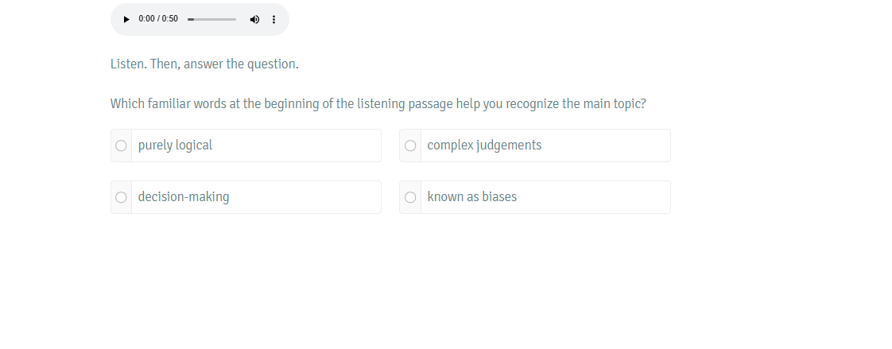892x349 pixels.
Task: Click the word "Listen" in the instruction line
Action: 128,64
